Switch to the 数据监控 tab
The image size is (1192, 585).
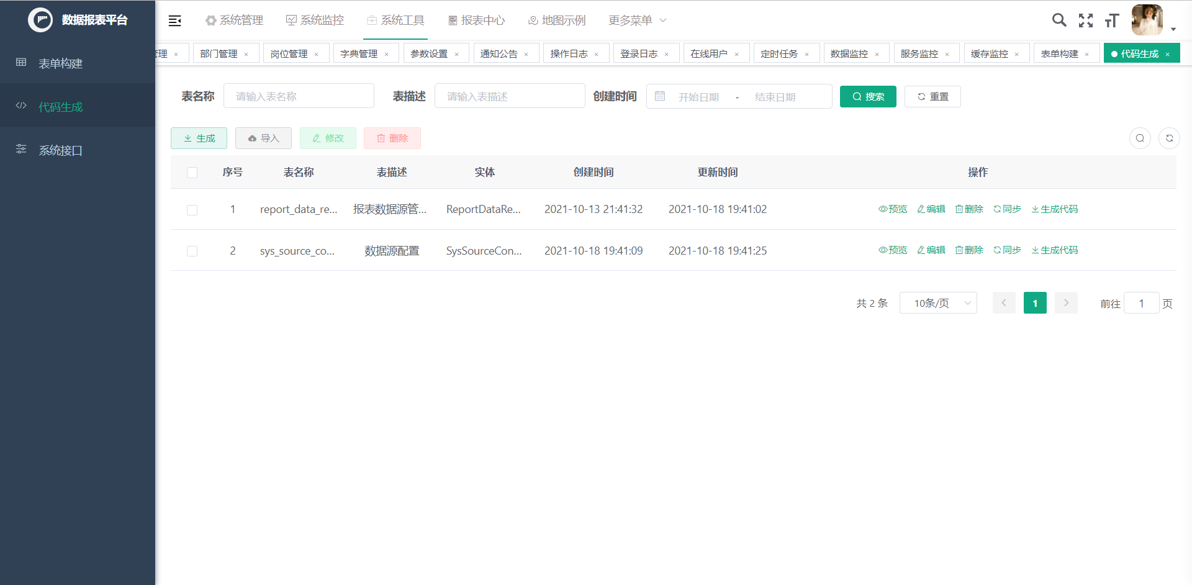(851, 53)
